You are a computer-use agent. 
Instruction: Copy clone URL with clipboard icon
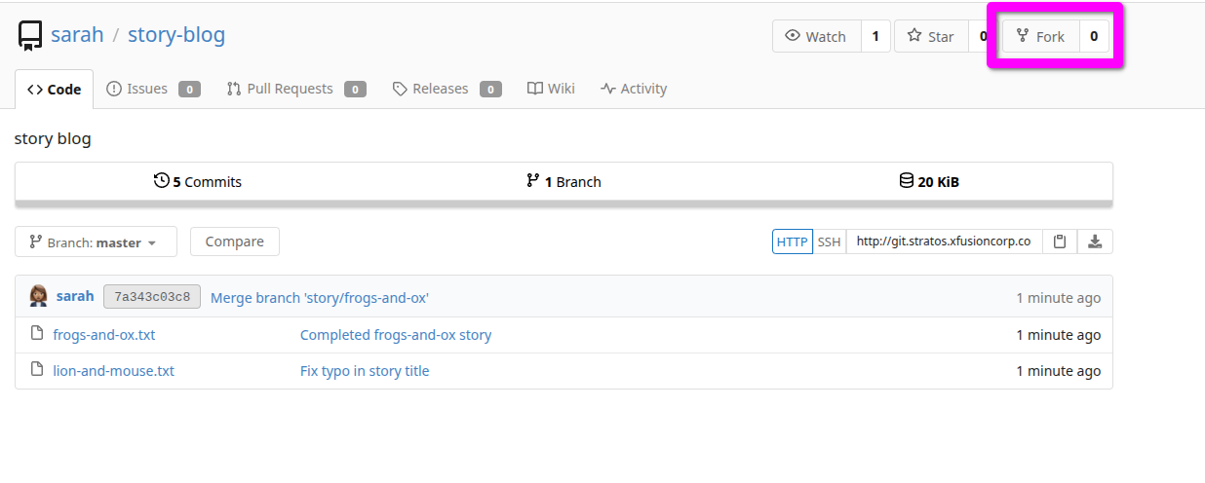click(x=1060, y=241)
